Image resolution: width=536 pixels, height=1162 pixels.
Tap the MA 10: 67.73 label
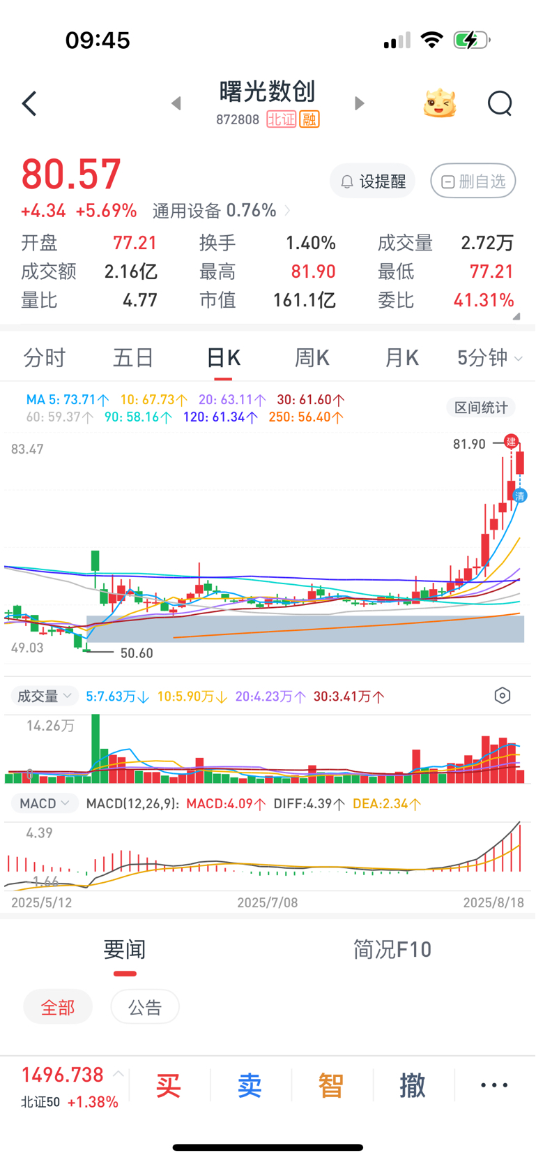[154, 400]
